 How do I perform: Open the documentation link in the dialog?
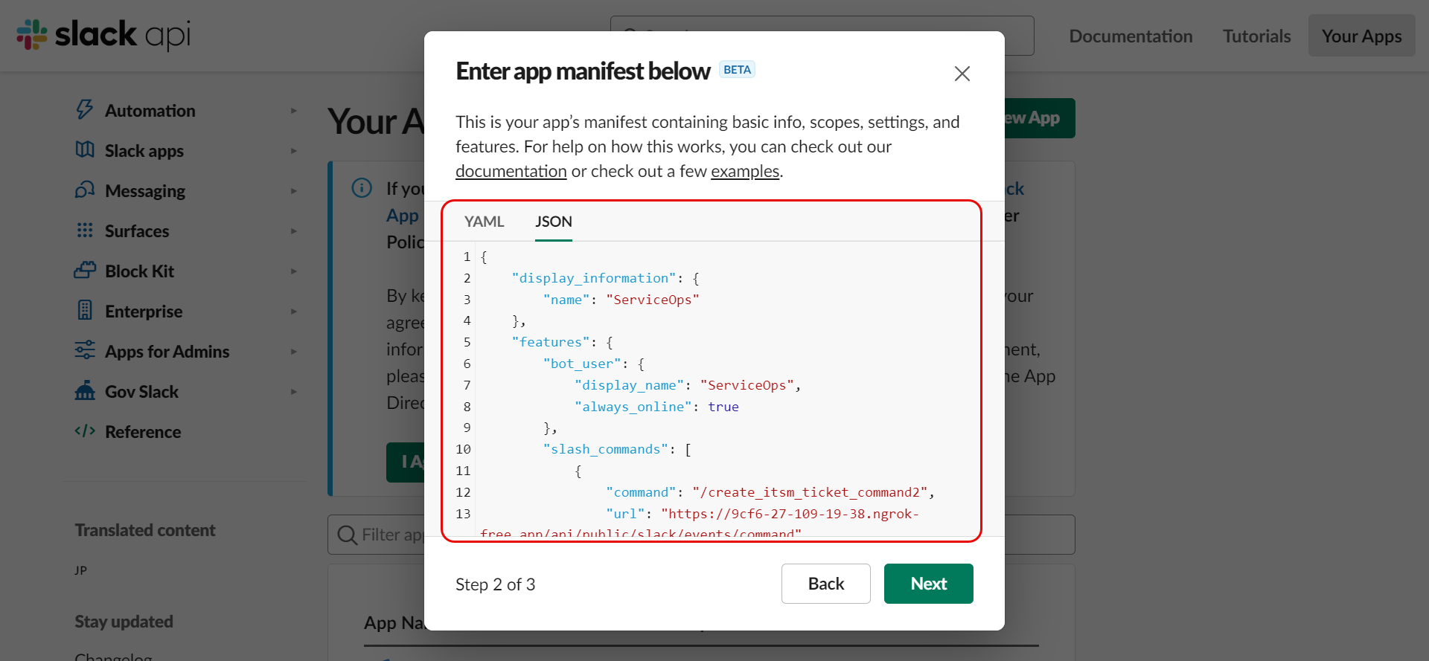coord(511,171)
